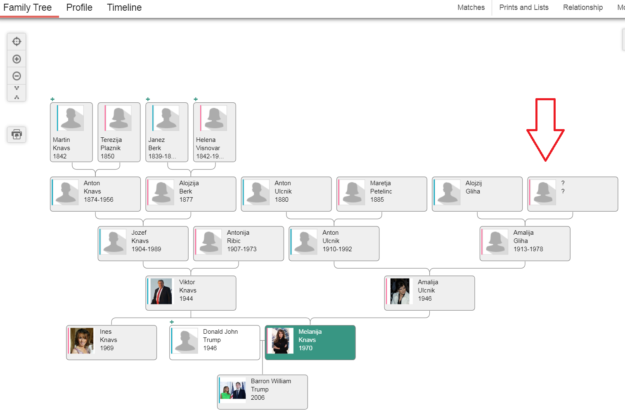Expand ancestors above Martin Knavs

[x=52, y=99]
